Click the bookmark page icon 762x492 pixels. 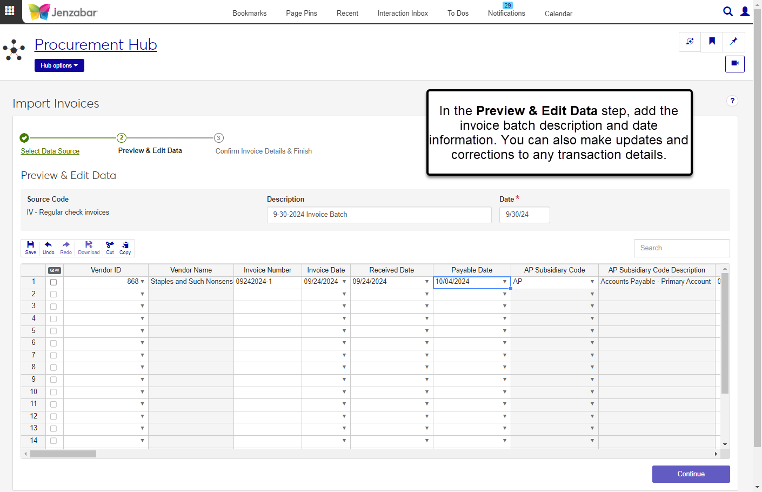coord(712,42)
